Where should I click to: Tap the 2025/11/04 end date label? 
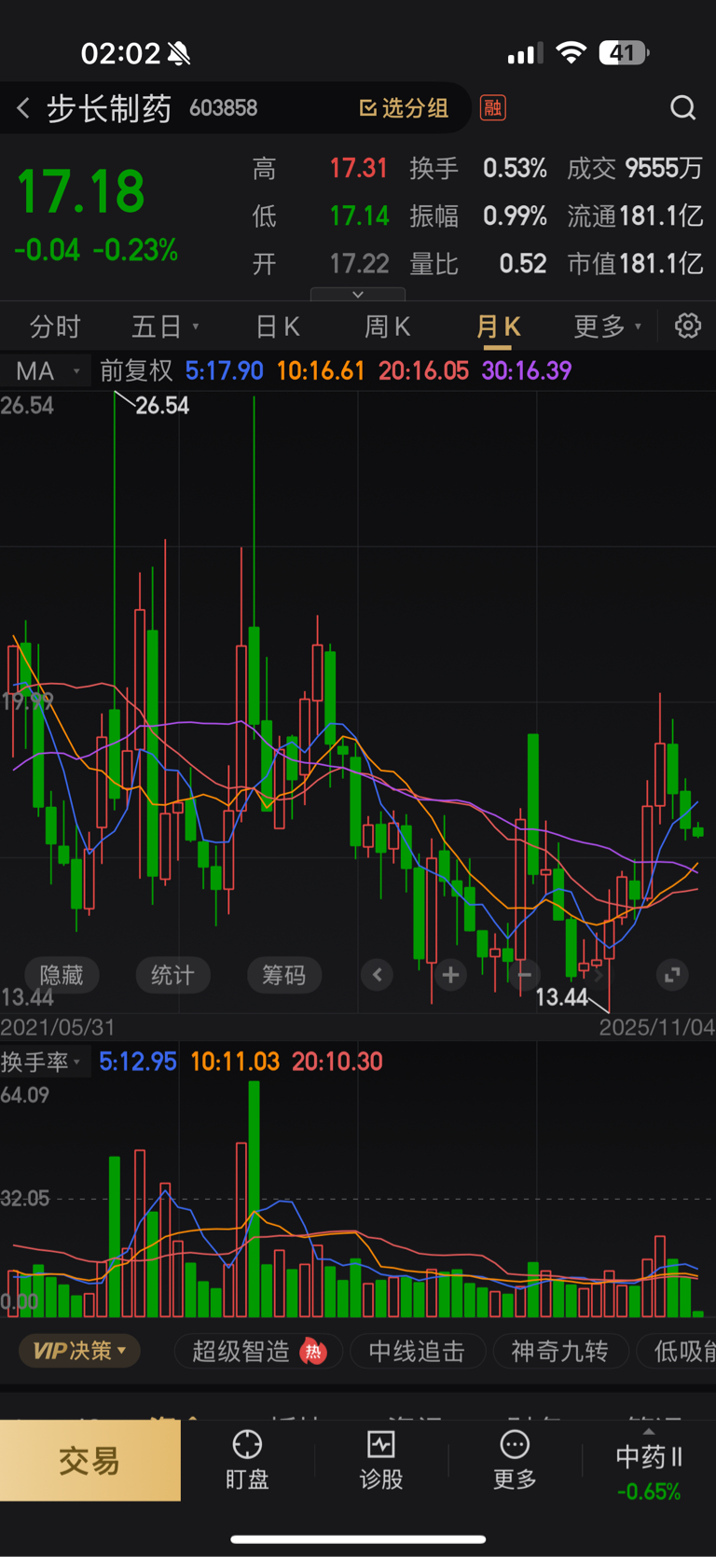[656, 1027]
